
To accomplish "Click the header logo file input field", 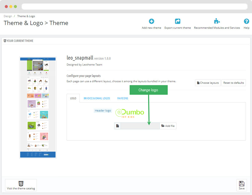I will [140, 126].
